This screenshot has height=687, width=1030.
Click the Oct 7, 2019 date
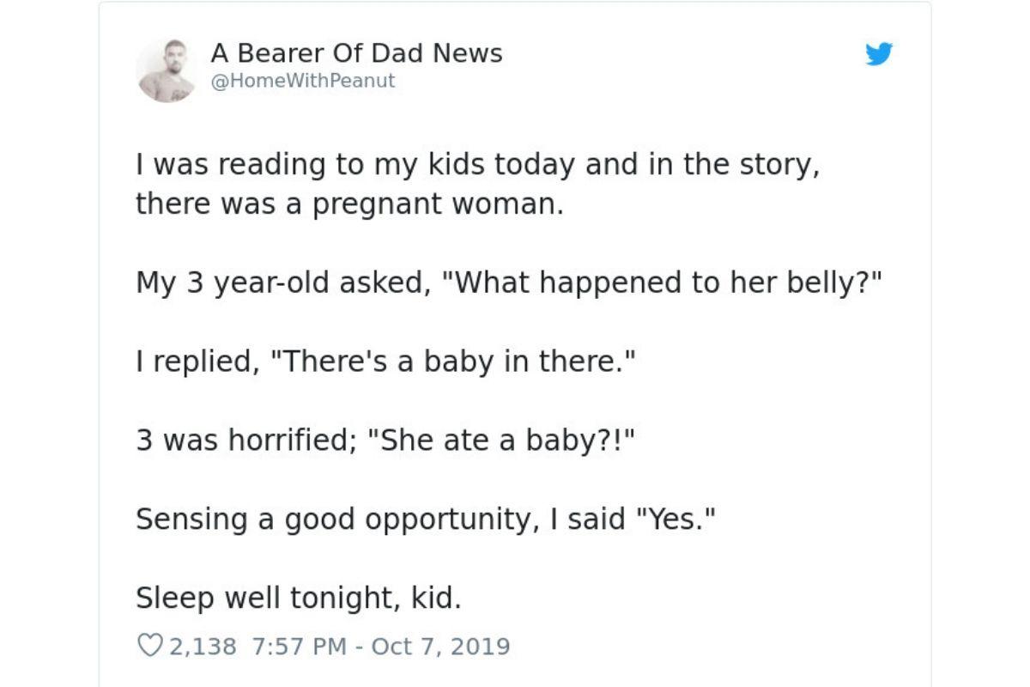[440, 646]
